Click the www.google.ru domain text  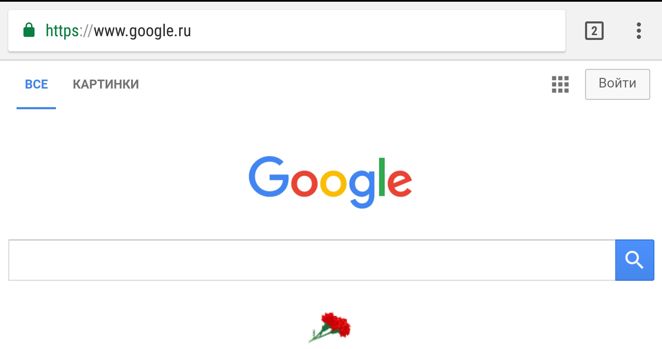point(142,31)
